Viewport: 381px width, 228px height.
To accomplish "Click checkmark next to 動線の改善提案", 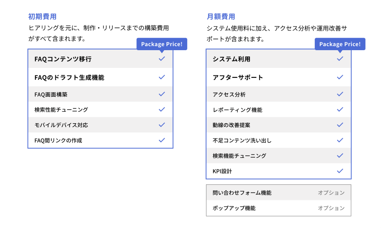I will [340, 125].
